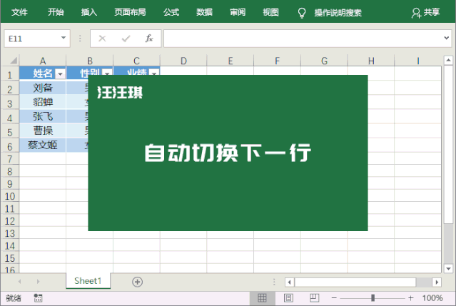Click the horizontal scroll right arrow
The width and height of the screenshot is (456, 306).
click(437, 282)
